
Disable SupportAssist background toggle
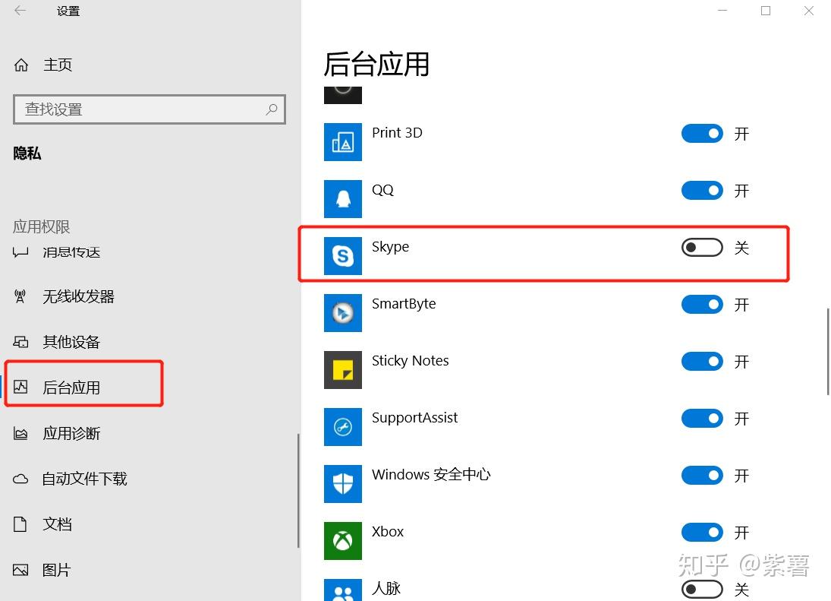(x=702, y=419)
